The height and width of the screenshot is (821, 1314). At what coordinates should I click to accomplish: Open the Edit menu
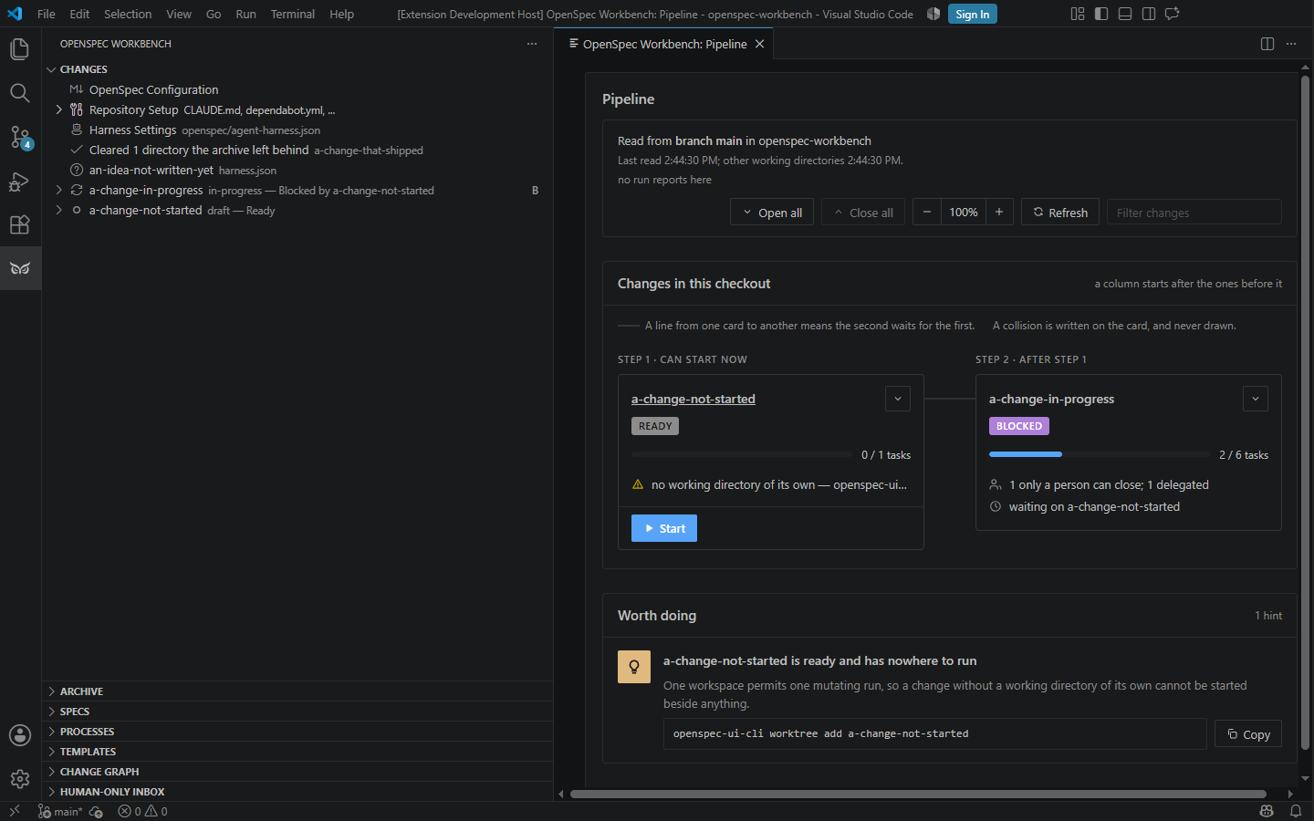[79, 14]
